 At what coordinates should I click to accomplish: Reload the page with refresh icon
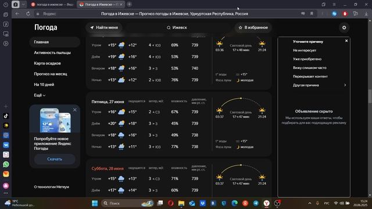click(x=28, y=14)
